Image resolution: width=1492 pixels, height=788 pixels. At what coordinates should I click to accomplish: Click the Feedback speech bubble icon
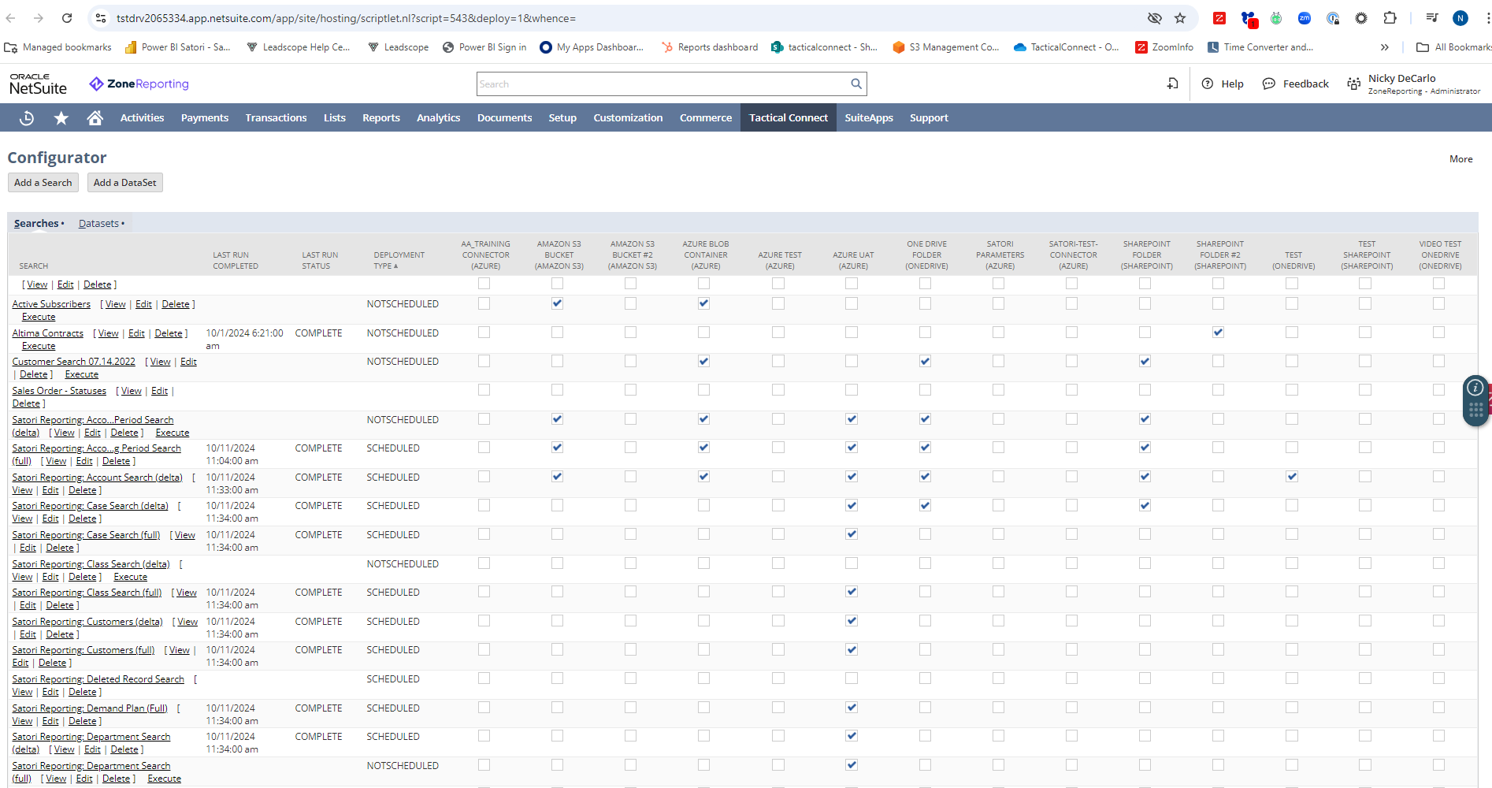tap(1269, 84)
